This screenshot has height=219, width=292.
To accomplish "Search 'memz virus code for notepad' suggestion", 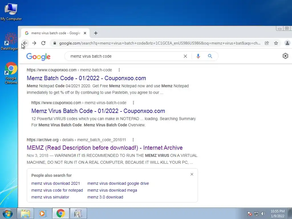I will click(x=57, y=190).
